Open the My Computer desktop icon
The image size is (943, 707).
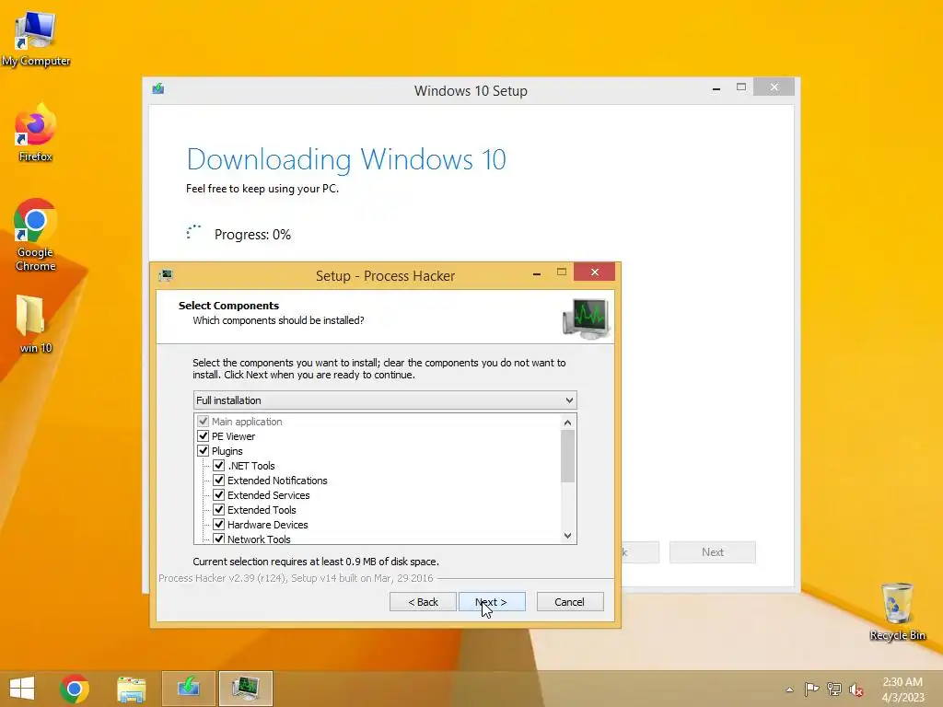[36, 37]
